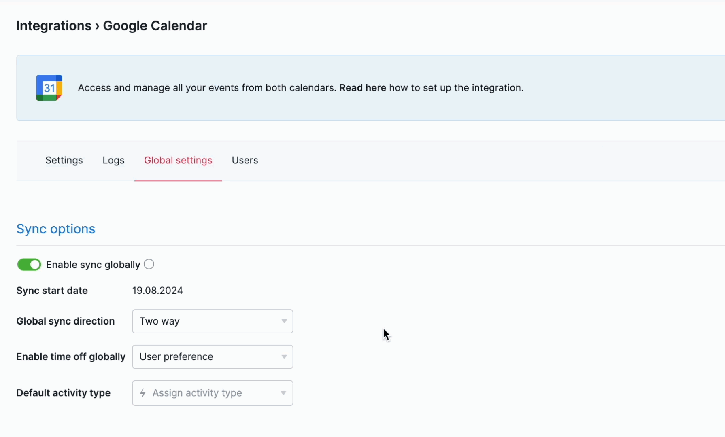Switch to the Settings tab
This screenshot has width=725, height=437.
tap(64, 160)
